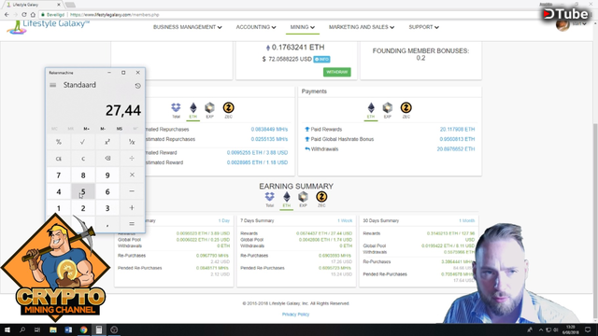Click the percent key on calculator
This screenshot has height=336, width=598.
(58, 142)
